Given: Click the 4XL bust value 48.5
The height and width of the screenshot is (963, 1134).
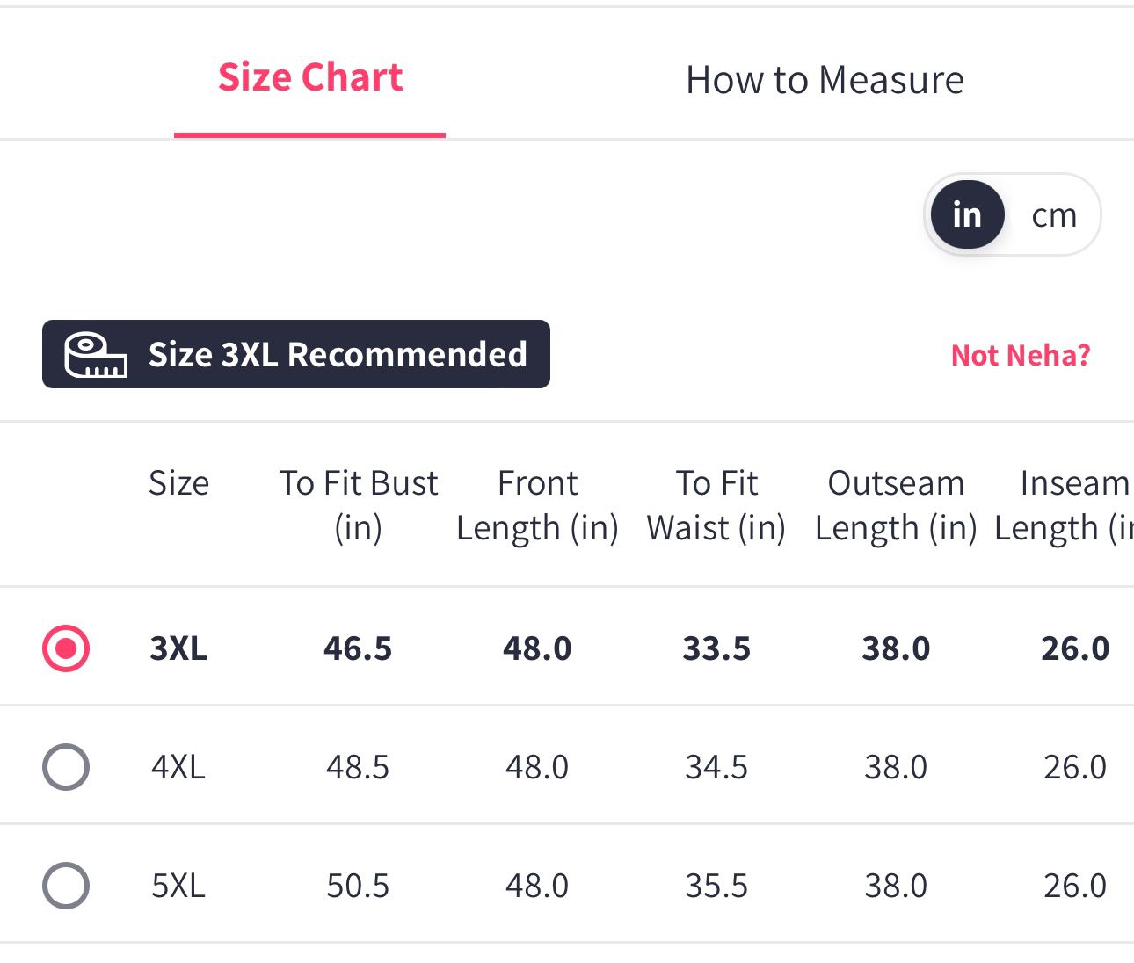Looking at the screenshot, I should pos(358,767).
